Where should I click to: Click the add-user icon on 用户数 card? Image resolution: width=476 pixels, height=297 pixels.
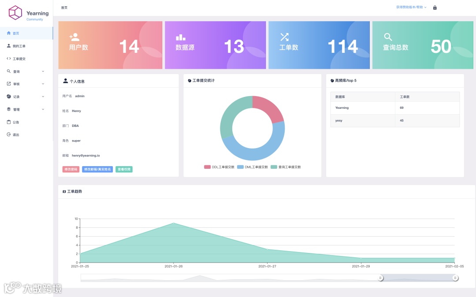tap(74, 37)
